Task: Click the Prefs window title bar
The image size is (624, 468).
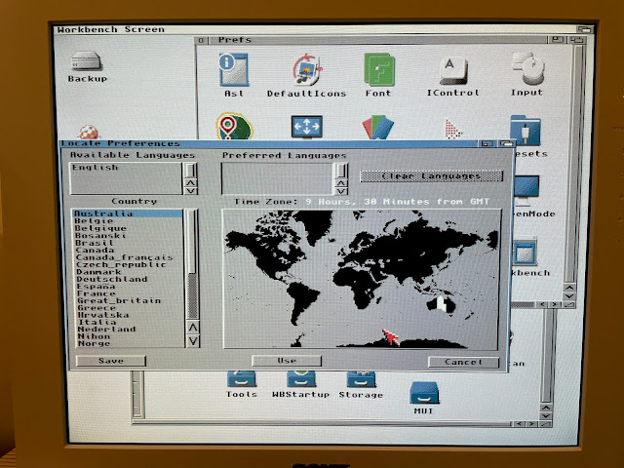Action: [378, 40]
